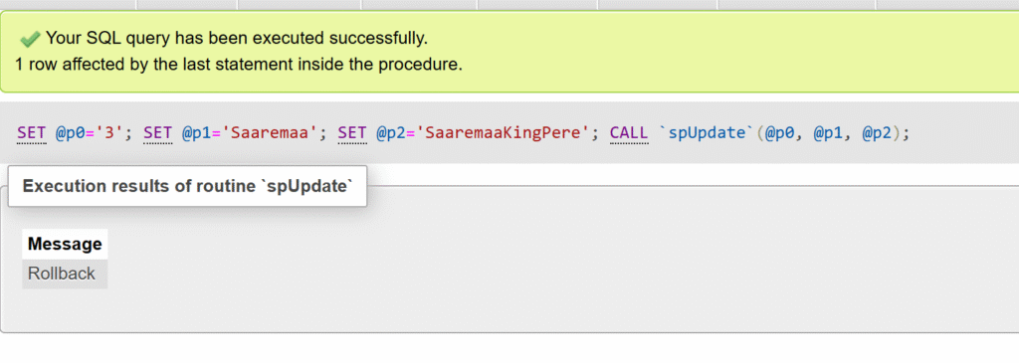The width and height of the screenshot is (1019, 363).
Task: Click the 'SaaremaaKingPere' string value
Action: (x=503, y=133)
